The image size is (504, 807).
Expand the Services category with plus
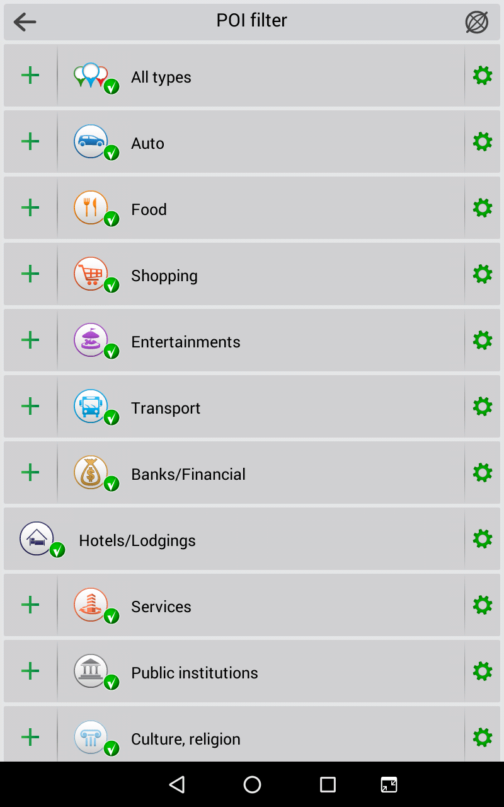click(x=30, y=605)
